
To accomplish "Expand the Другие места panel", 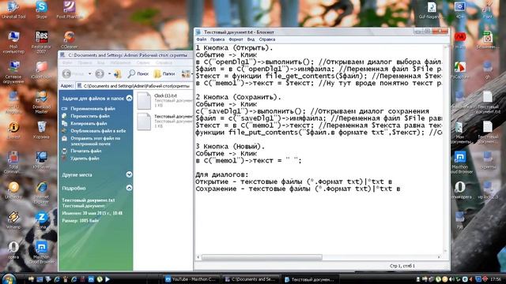I will pos(129,174).
